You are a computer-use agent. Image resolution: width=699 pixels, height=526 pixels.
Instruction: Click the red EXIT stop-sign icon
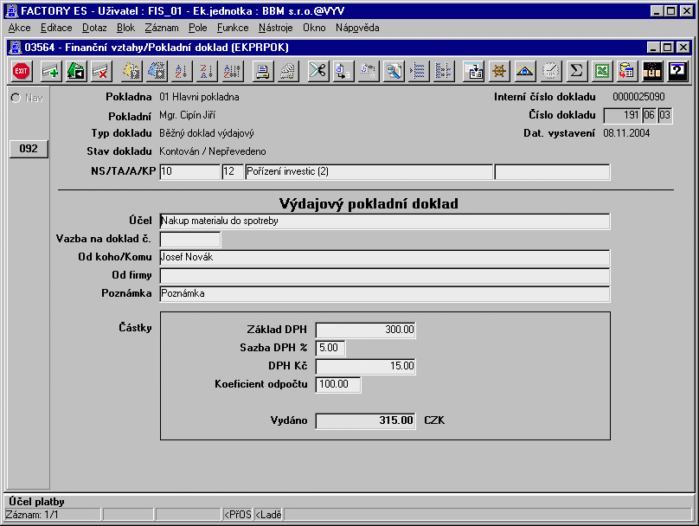(x=21, y=71)
